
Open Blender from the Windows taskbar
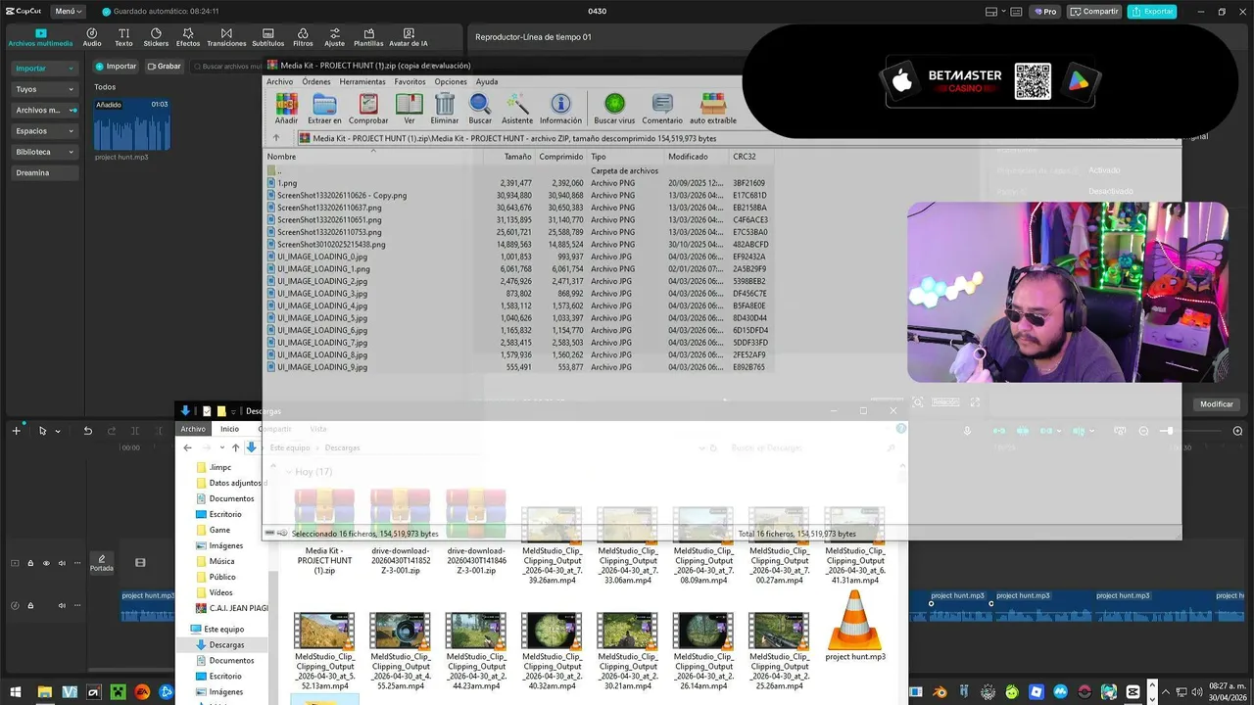[940, 692]
